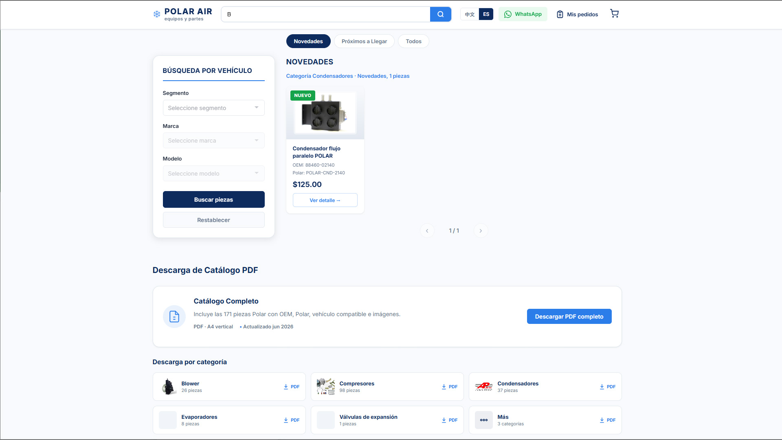Click the Compresores category name
This screenshot has height=440, width=782.
pyautogui.click(x=357, y=383)
